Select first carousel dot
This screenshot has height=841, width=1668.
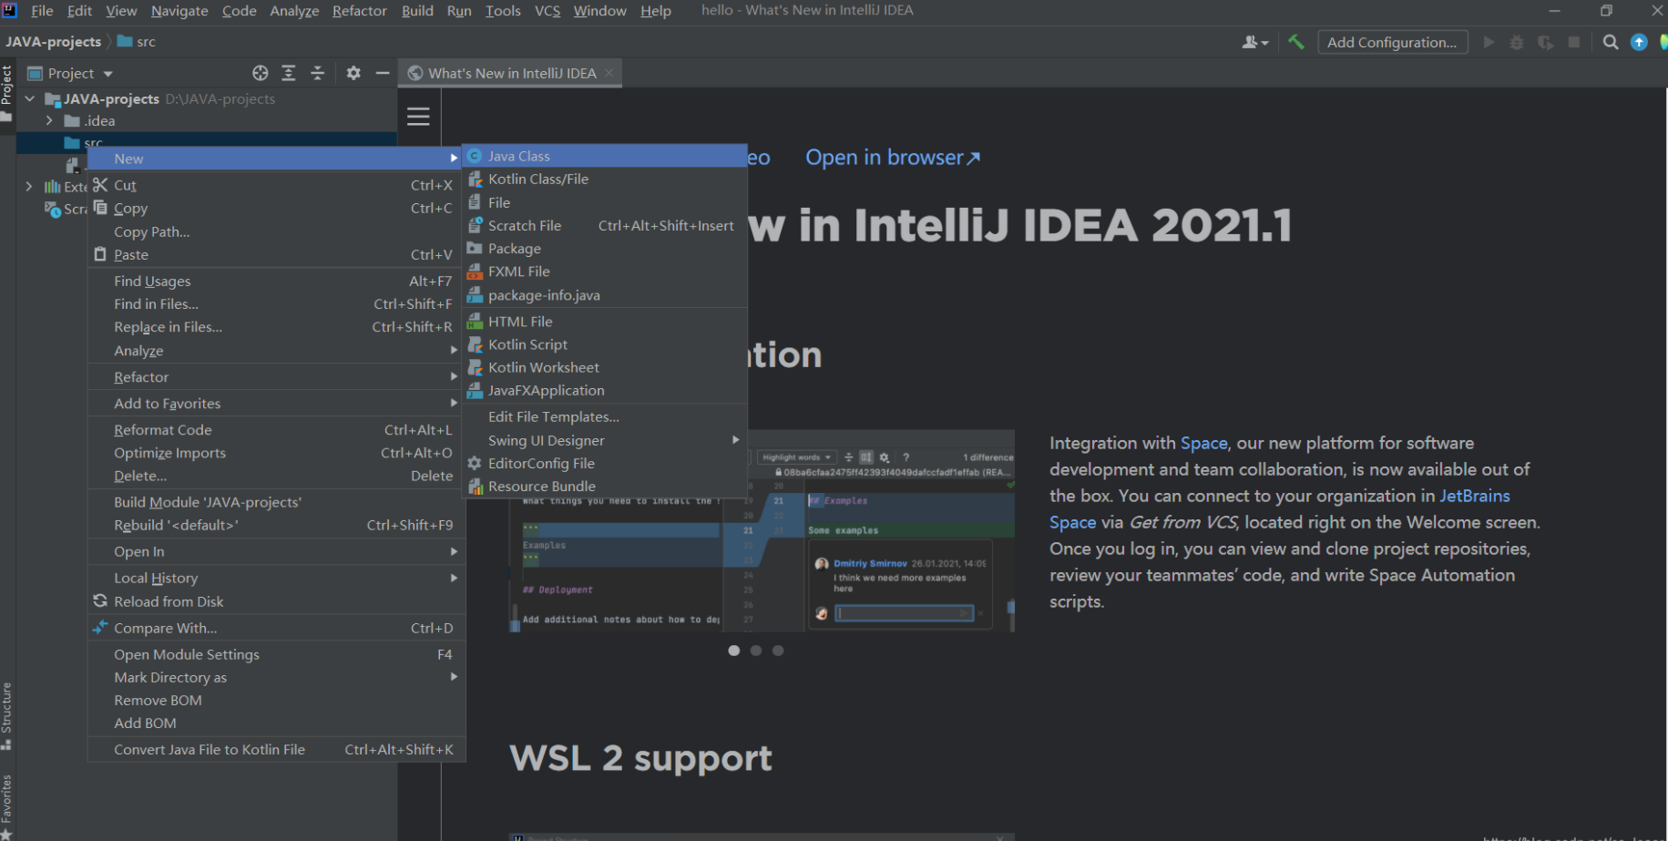click(x=734, y=651)
